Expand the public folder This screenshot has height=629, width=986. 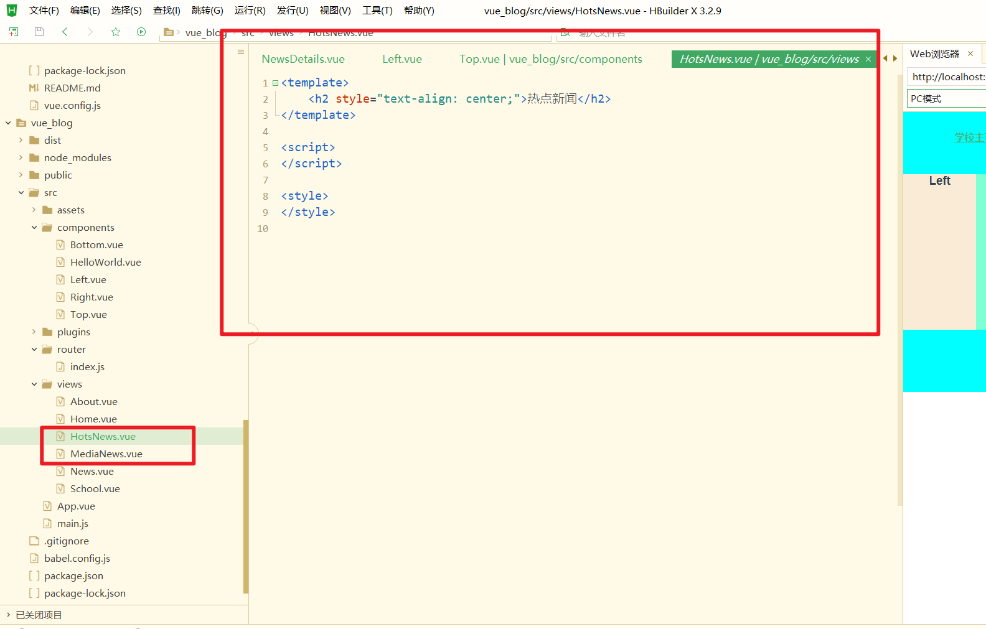(21, 175)
